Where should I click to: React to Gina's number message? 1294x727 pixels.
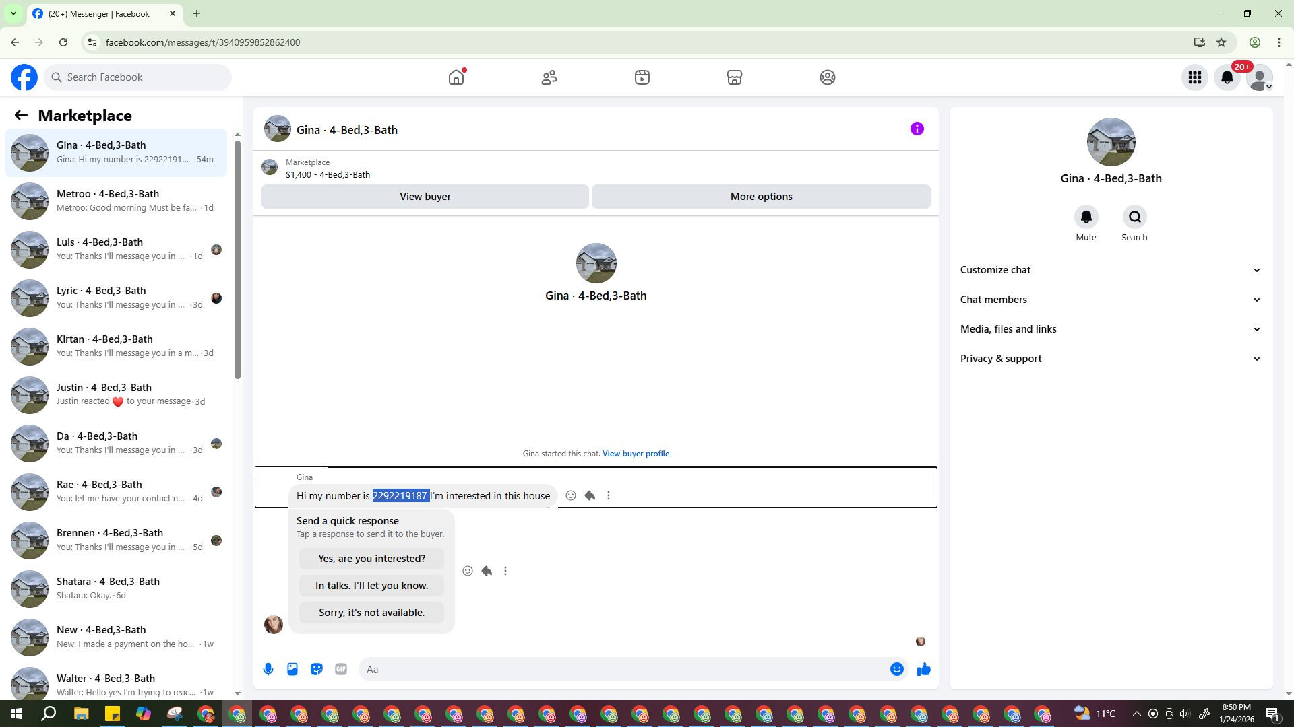point(571,496)
